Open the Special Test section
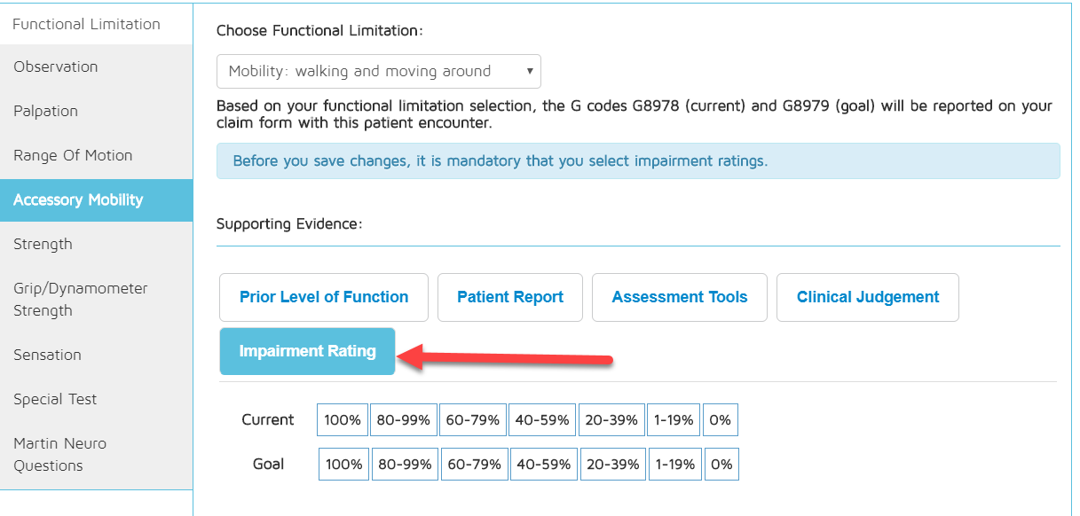The height and width of the screenshot is (516, 1080). tap(55, 399)
